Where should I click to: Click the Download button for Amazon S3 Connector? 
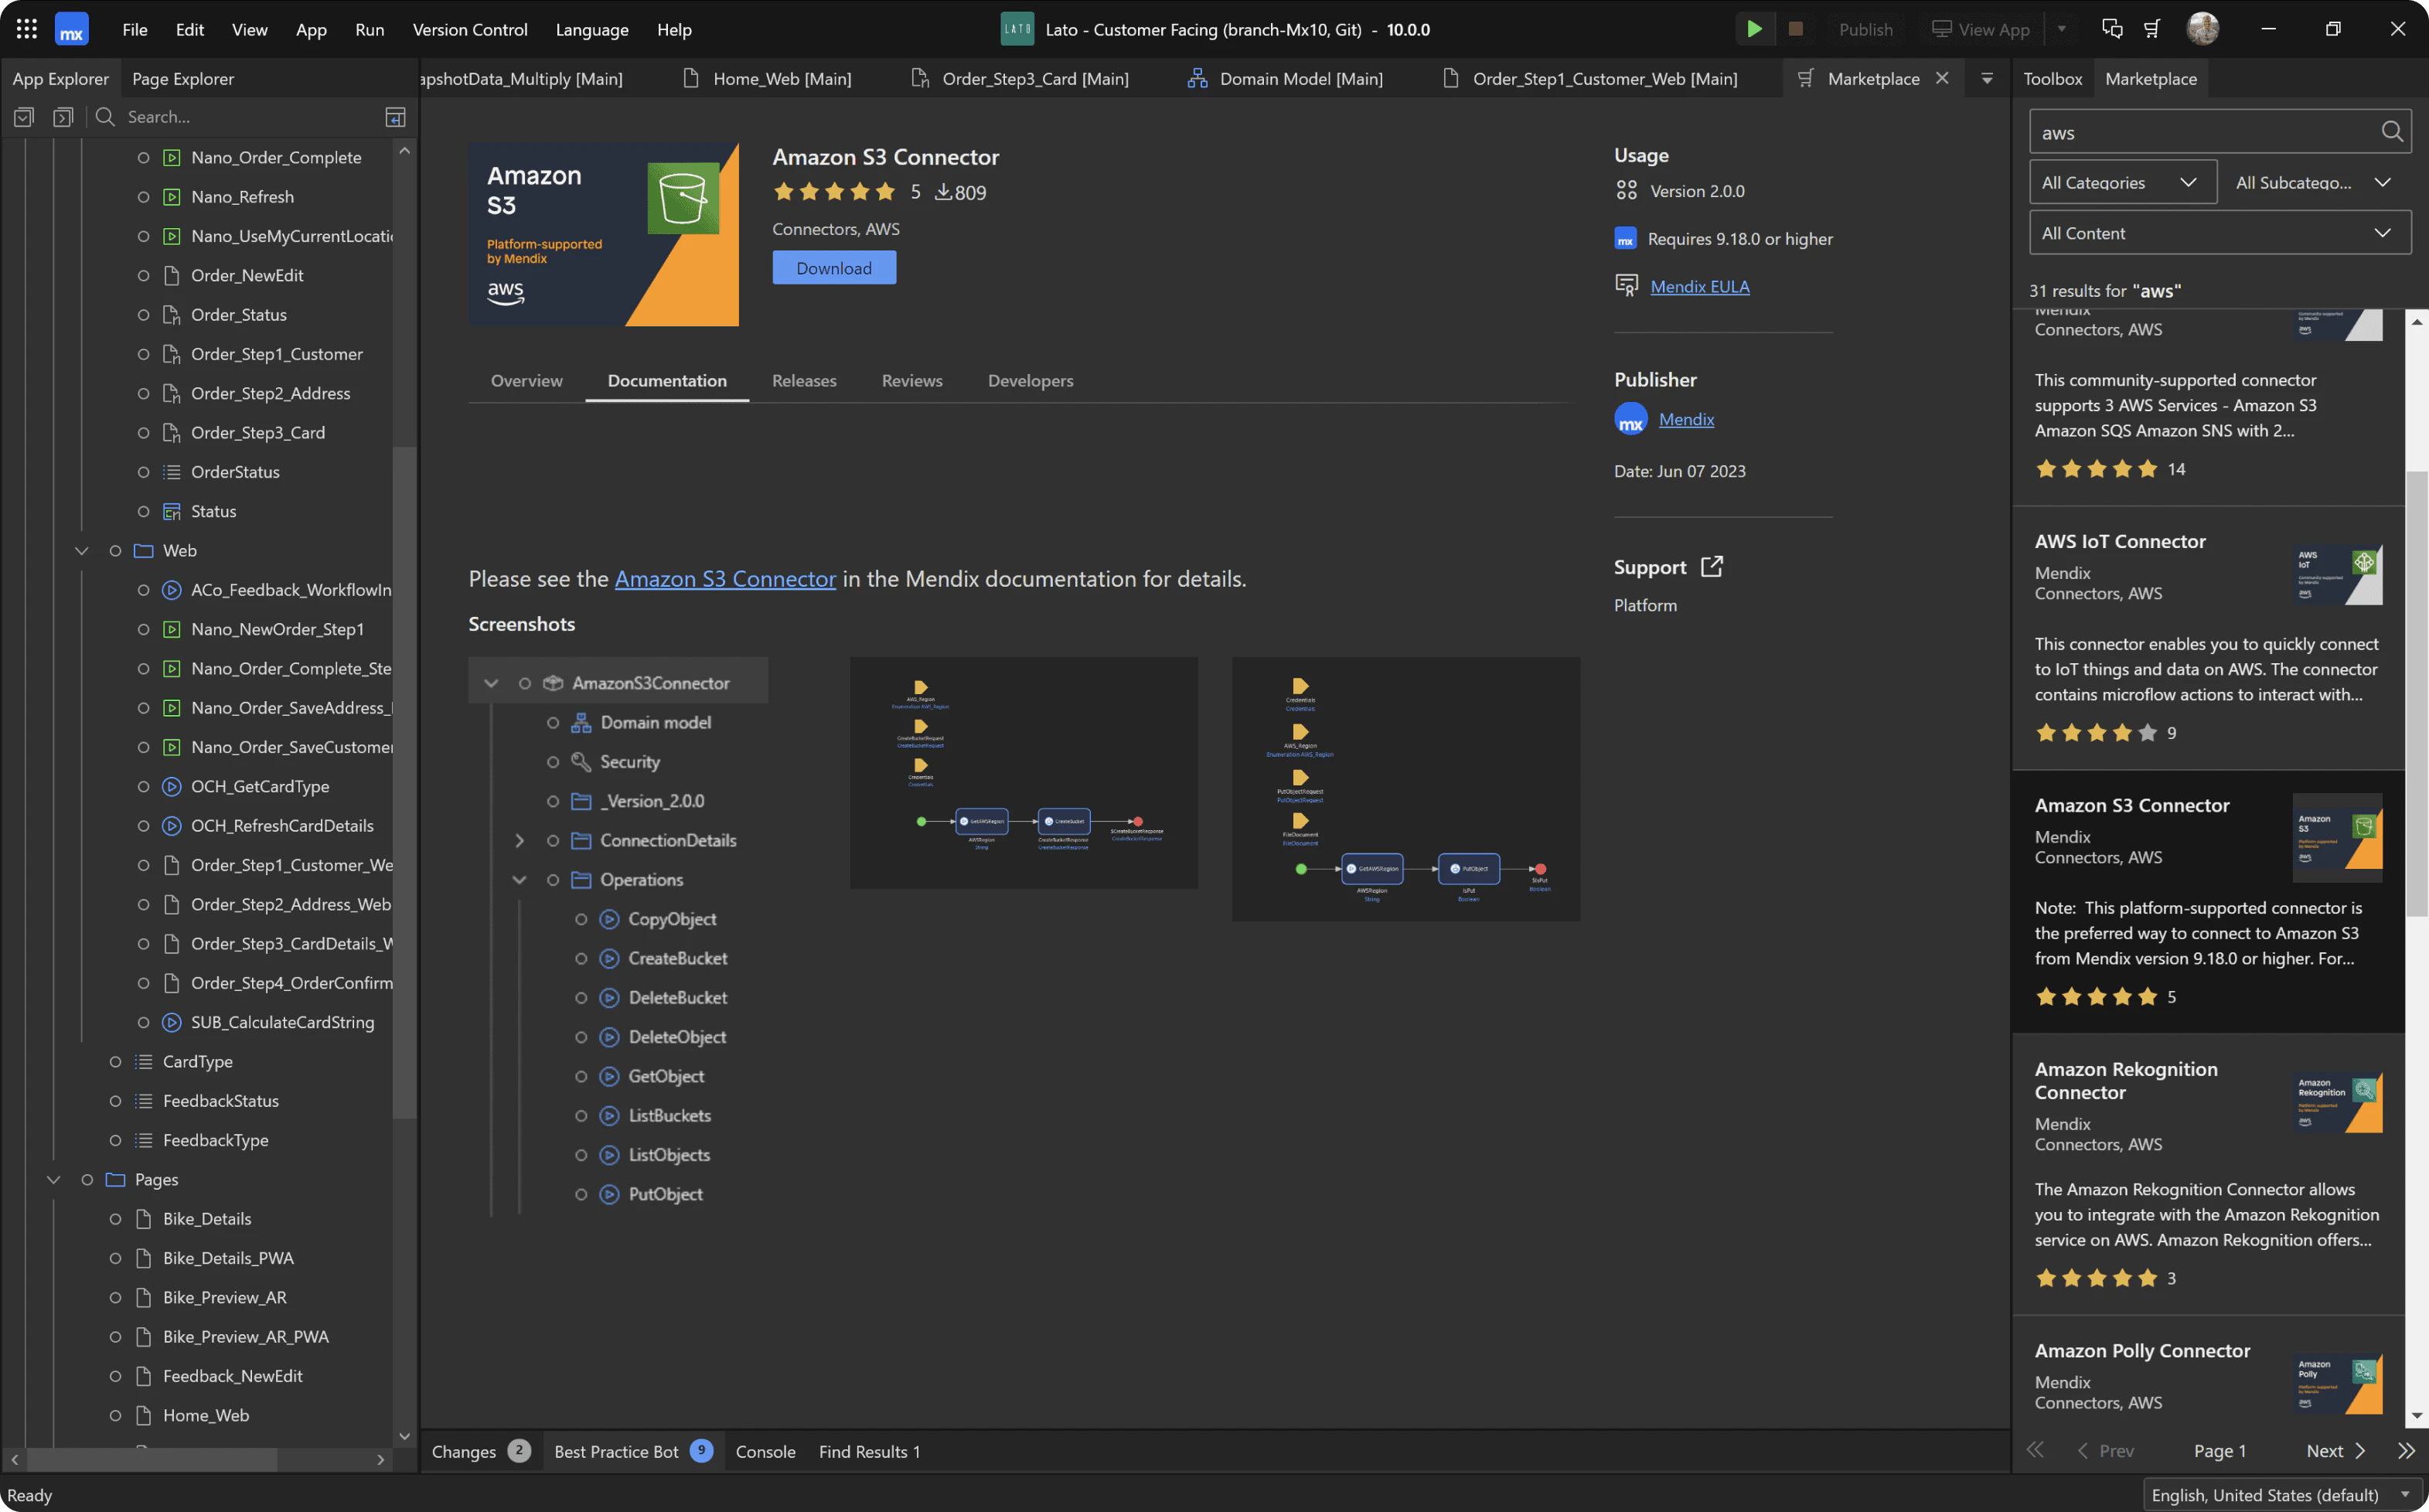pyautogui.click(x=834, y=267)
